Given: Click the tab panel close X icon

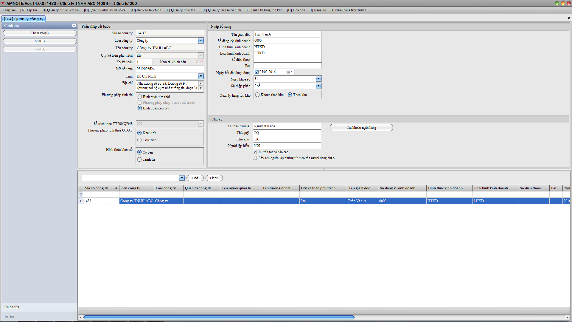Looking at the screenshot, I should 569,18.
